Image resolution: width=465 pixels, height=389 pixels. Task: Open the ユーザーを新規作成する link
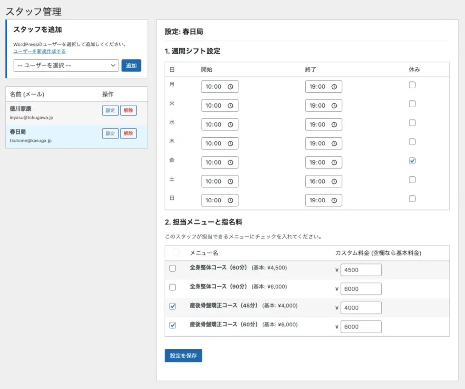[x=40, y=51]
